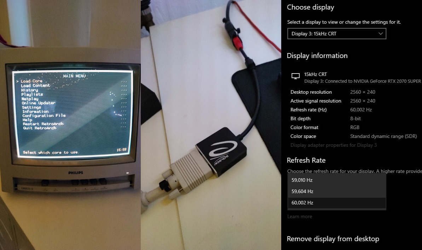The width and height of the screenshot is (422, 250).
Task: Select Restart RetroArch entry
Action: 43,124
